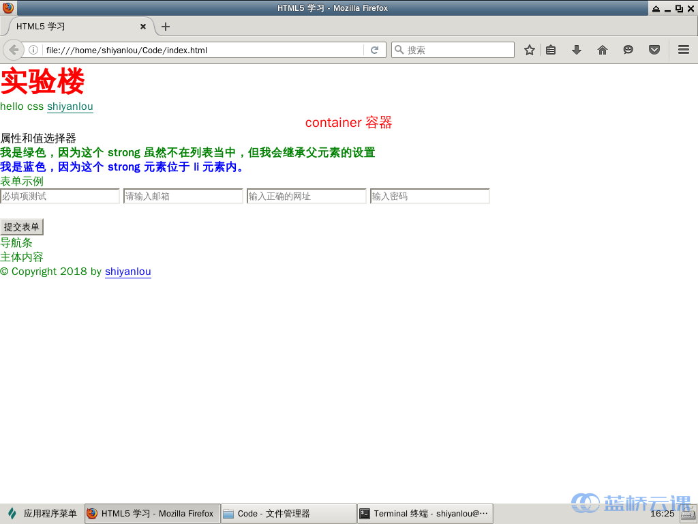Open a new tab with plus button
This screenshot has width=698, height=524.
(x=166, y=27)
